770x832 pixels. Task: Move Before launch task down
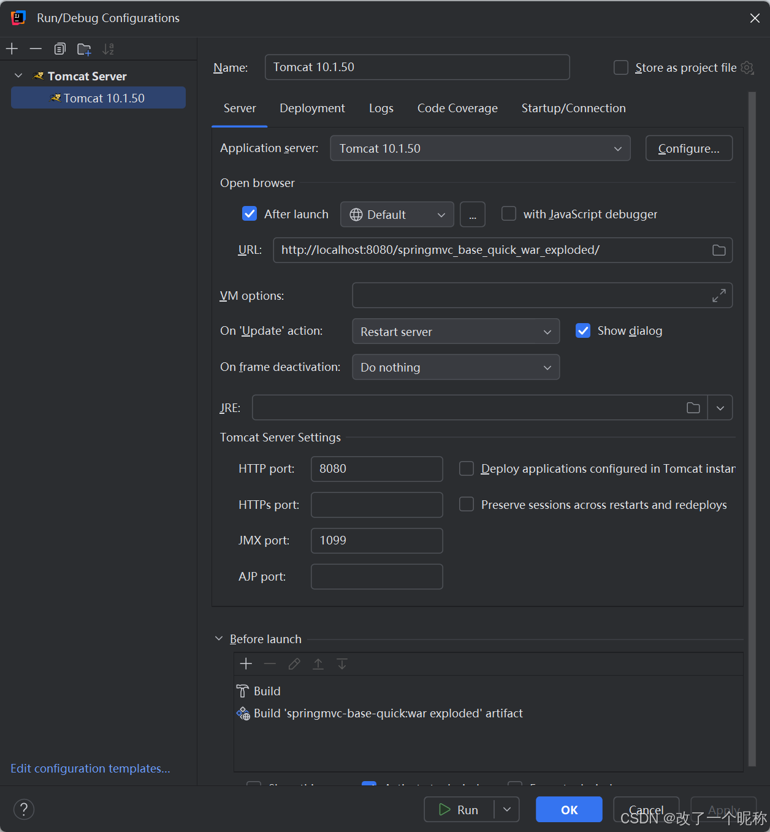click(342, 664)
